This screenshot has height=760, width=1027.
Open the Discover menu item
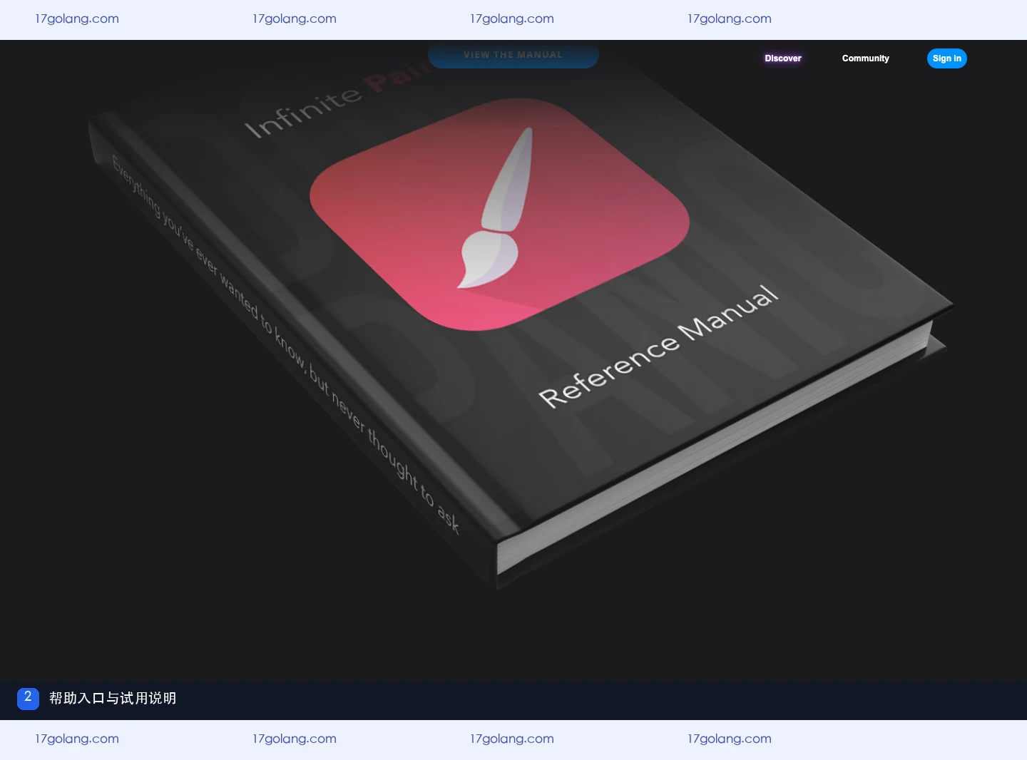point(783,58)
